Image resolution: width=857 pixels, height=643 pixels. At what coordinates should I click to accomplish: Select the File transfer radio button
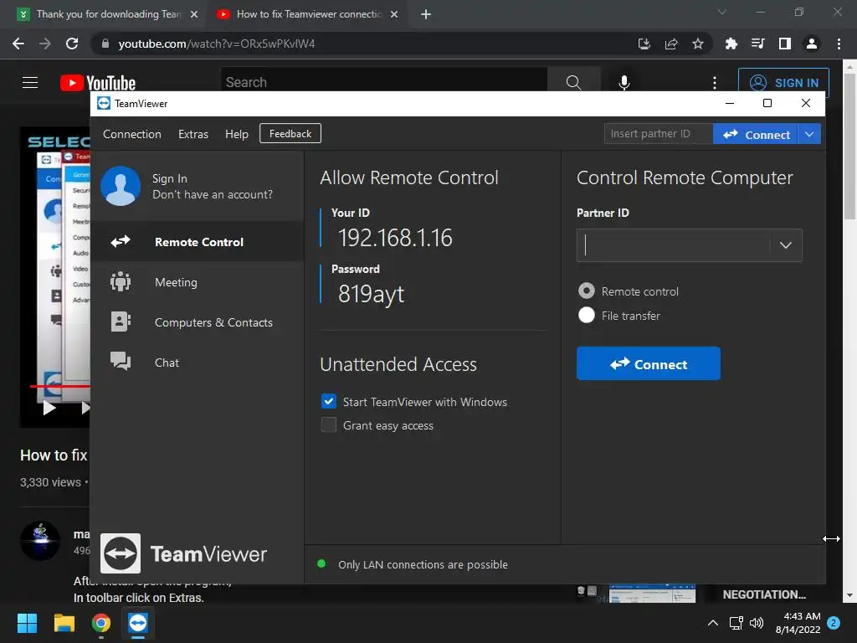pyautogui.click(x=587, y=315)
